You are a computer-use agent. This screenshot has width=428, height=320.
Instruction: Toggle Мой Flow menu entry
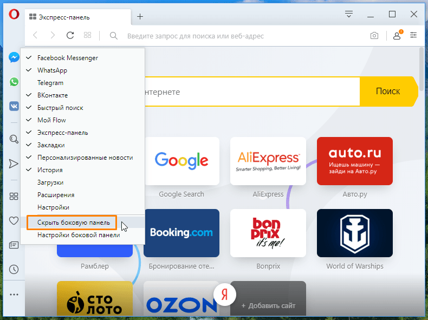(82, 120)
